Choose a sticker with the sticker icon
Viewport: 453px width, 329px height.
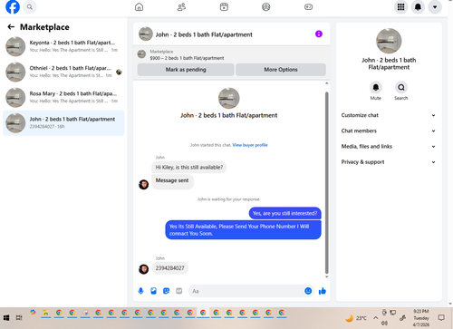click(x=166, y=291)
